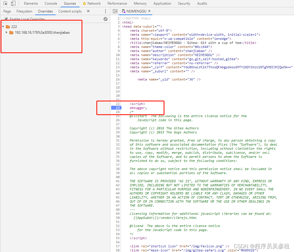Click the opening <script> tag line
The image size is (294, 252).
tap(137, 104)
